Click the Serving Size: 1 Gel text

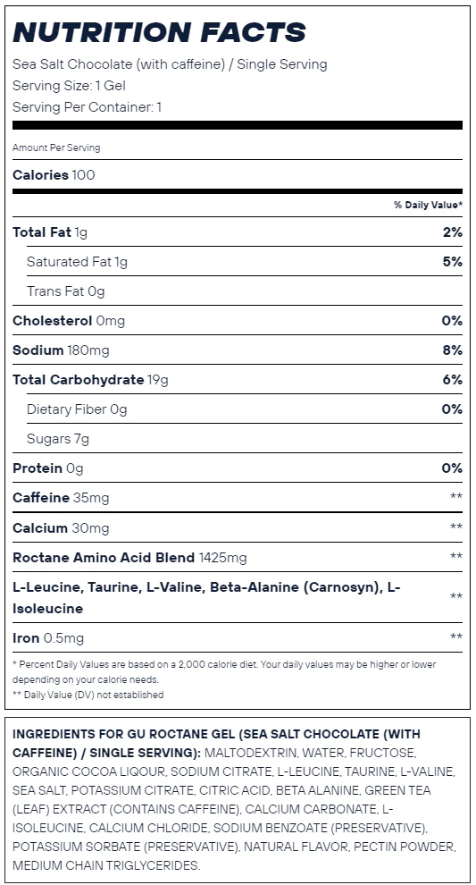click(x=69, y=86)
